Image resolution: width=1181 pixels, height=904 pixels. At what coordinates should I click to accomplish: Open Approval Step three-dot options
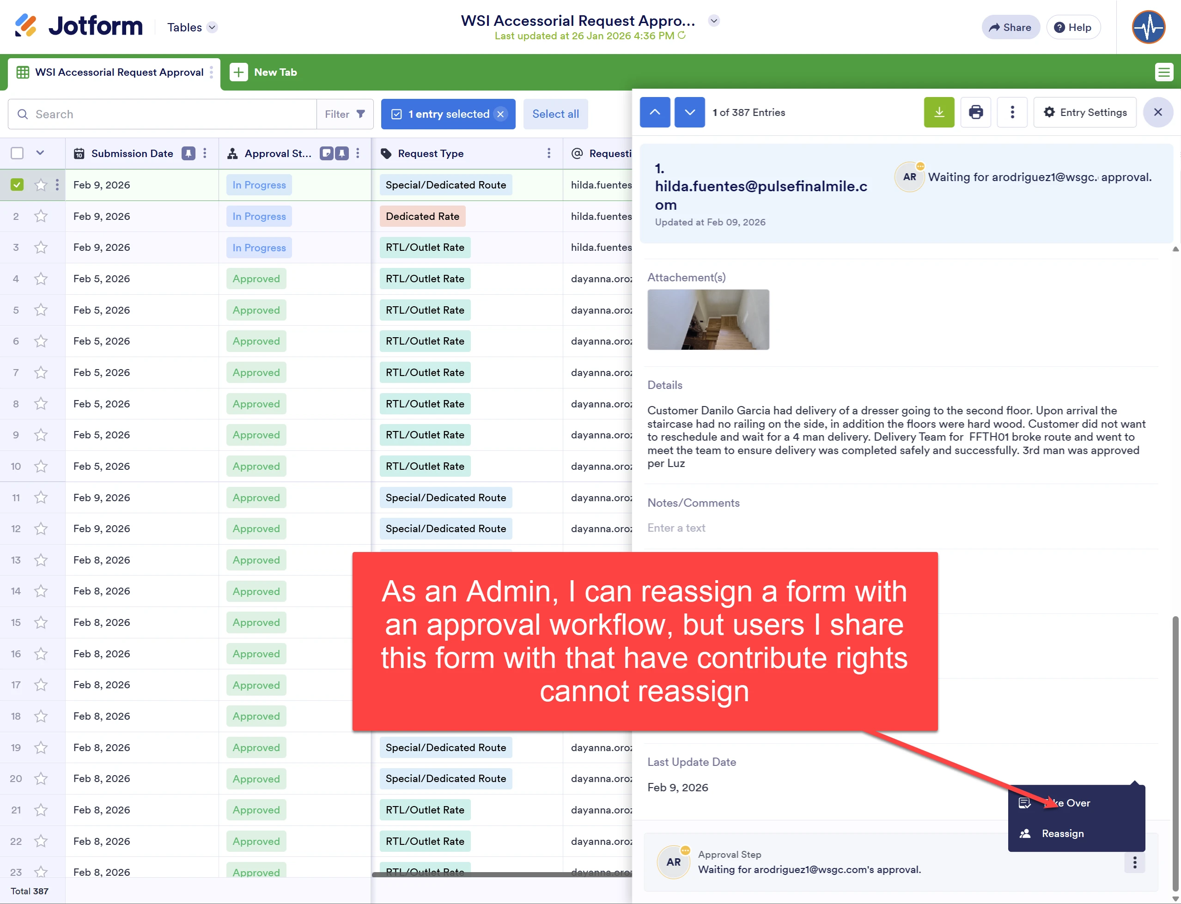[x=1135, y=862]
